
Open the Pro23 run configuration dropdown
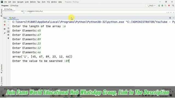click(151, 5)
